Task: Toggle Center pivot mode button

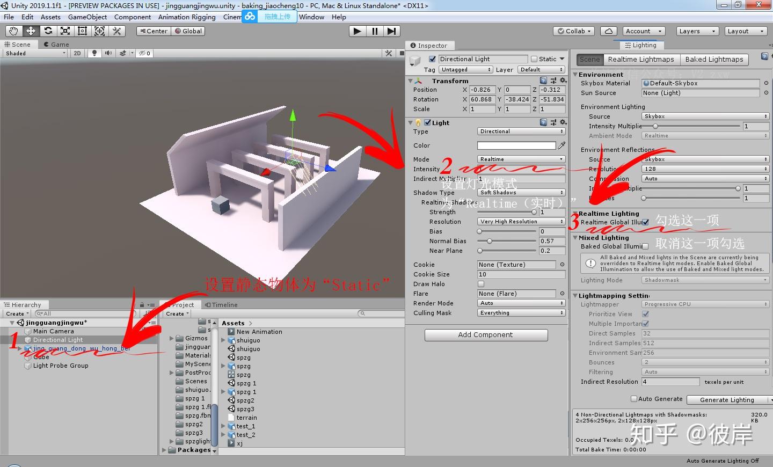Action: (154, 31)
